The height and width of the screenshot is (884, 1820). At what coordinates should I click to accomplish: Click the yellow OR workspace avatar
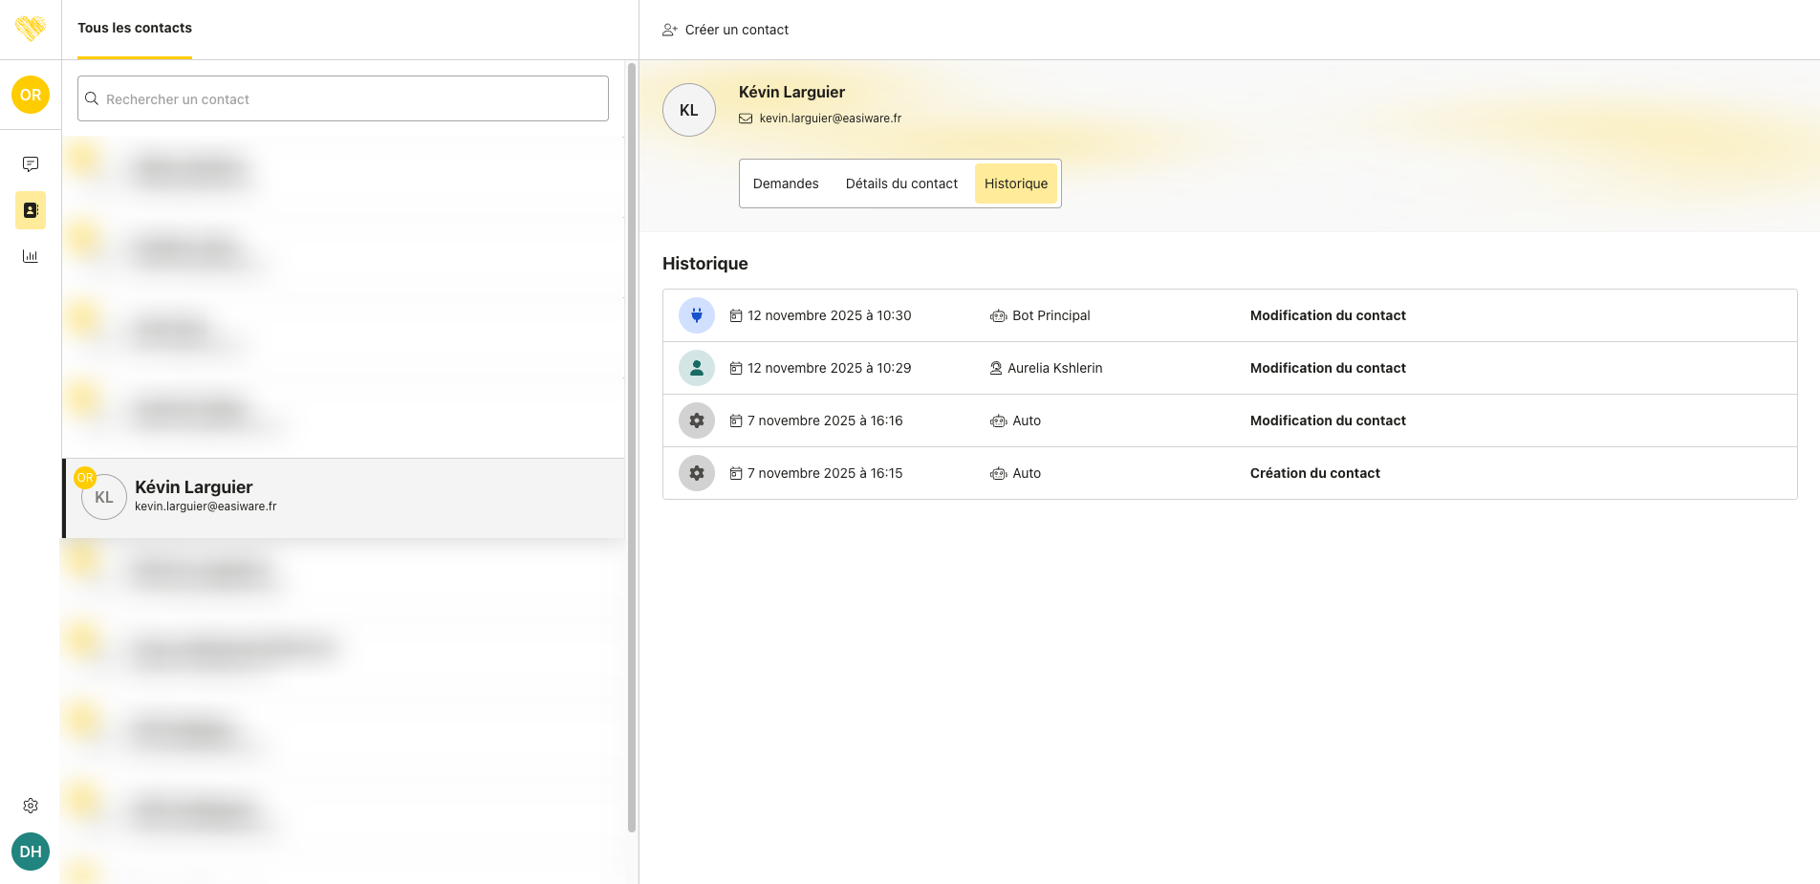31,95
